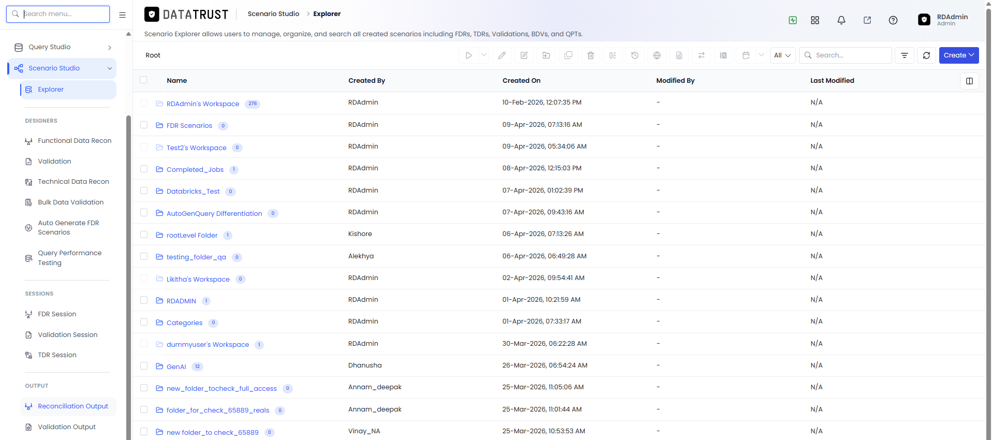This screenshot has height=440, width=992.
Task: Toggle the select-all checkbox in table header
Action: click(x=143, y=80)
